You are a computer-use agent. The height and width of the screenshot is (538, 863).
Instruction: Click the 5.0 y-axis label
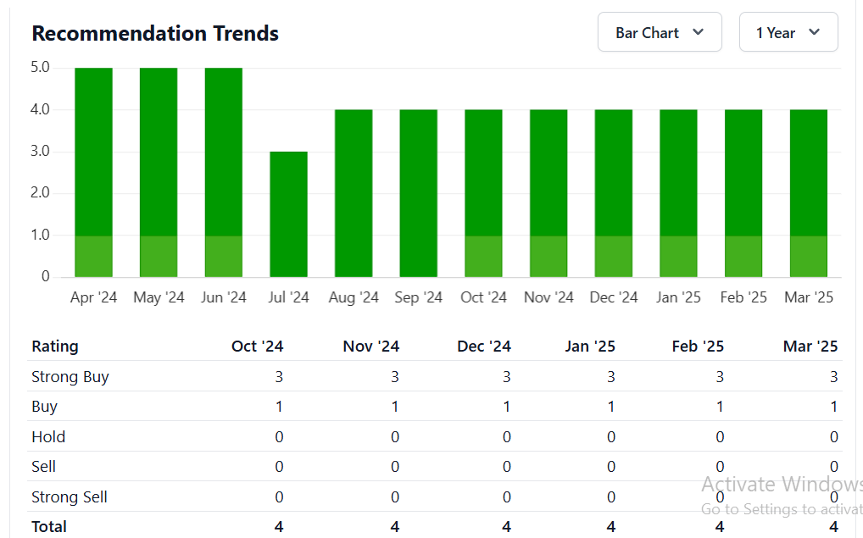point(41,67)
